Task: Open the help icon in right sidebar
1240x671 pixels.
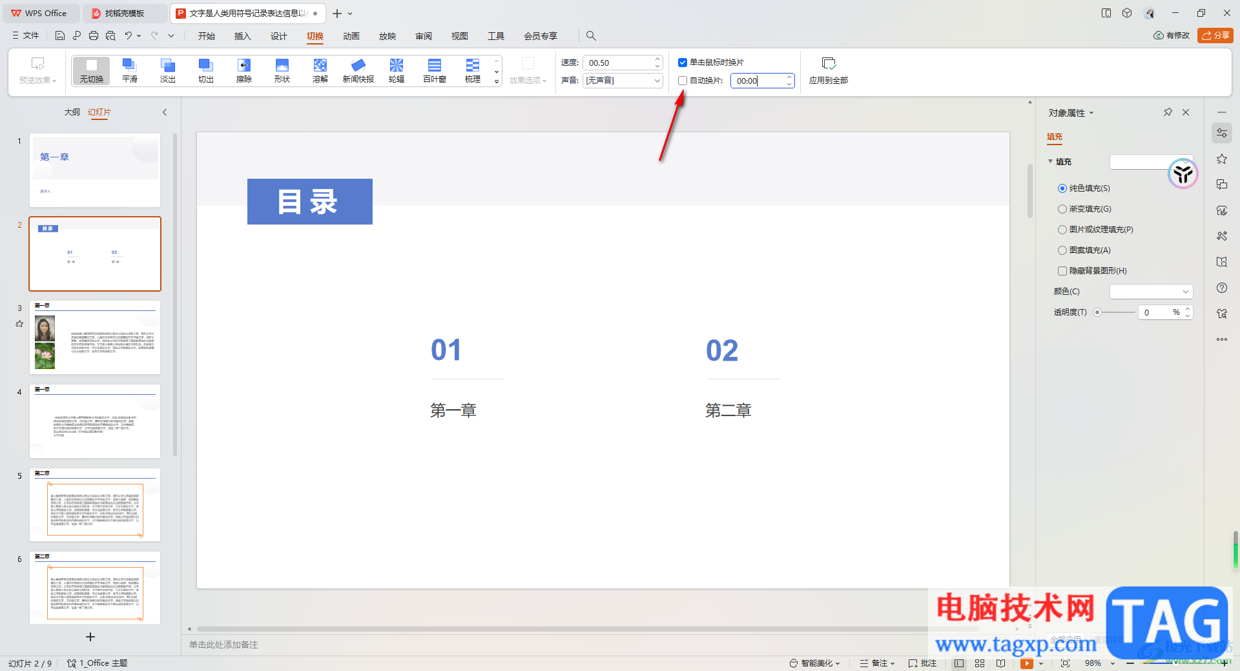Action: tap(1222, 288)
